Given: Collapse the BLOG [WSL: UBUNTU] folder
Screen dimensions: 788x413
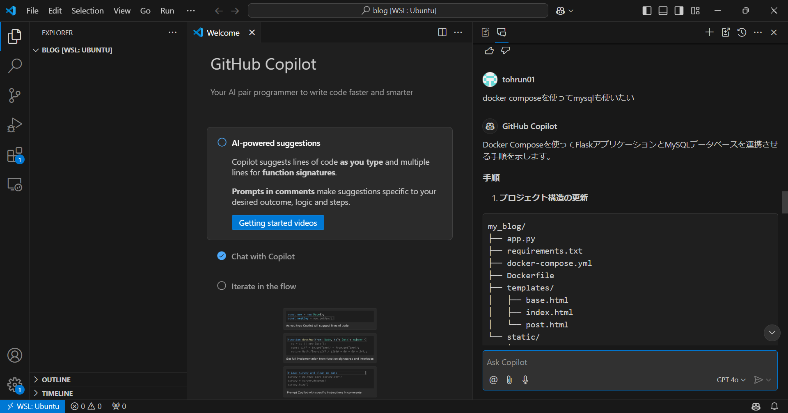Looking at the screenshot, I should [36, 50].
